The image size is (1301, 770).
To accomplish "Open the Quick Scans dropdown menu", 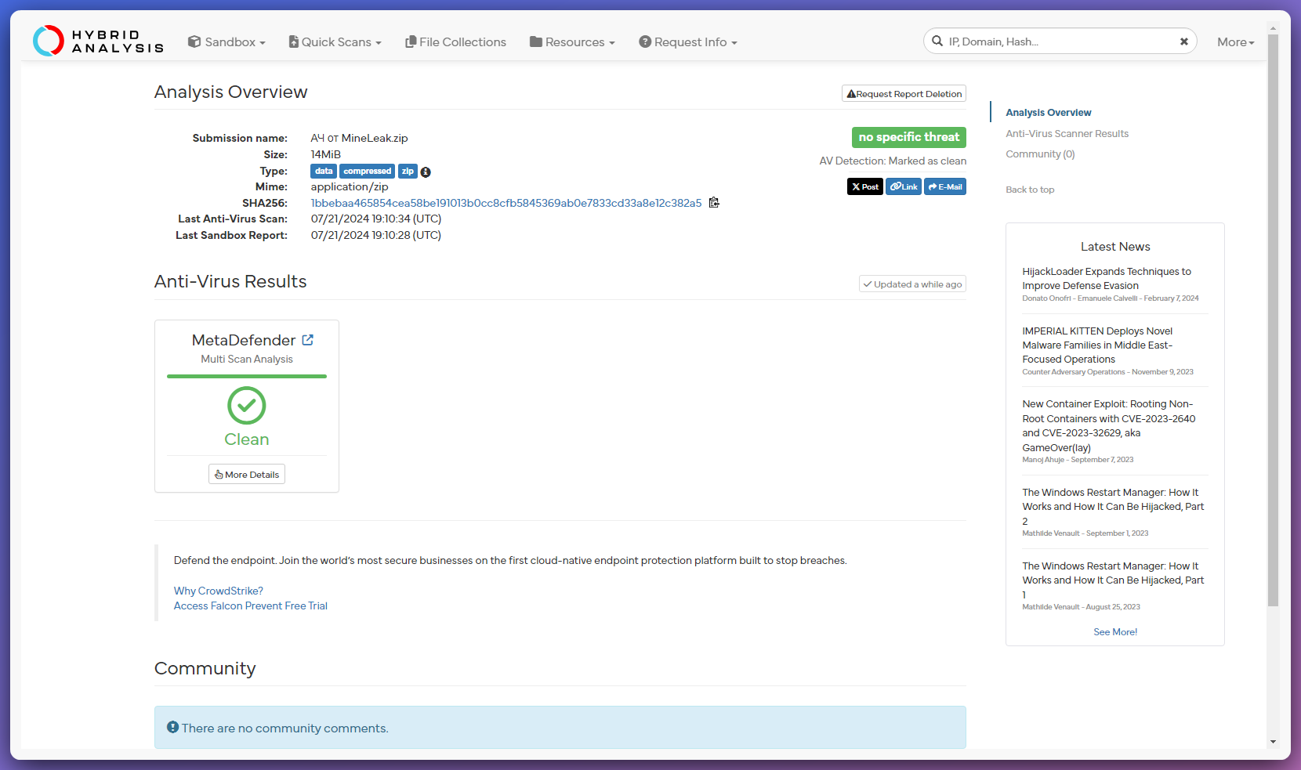I will click(335, 42).
